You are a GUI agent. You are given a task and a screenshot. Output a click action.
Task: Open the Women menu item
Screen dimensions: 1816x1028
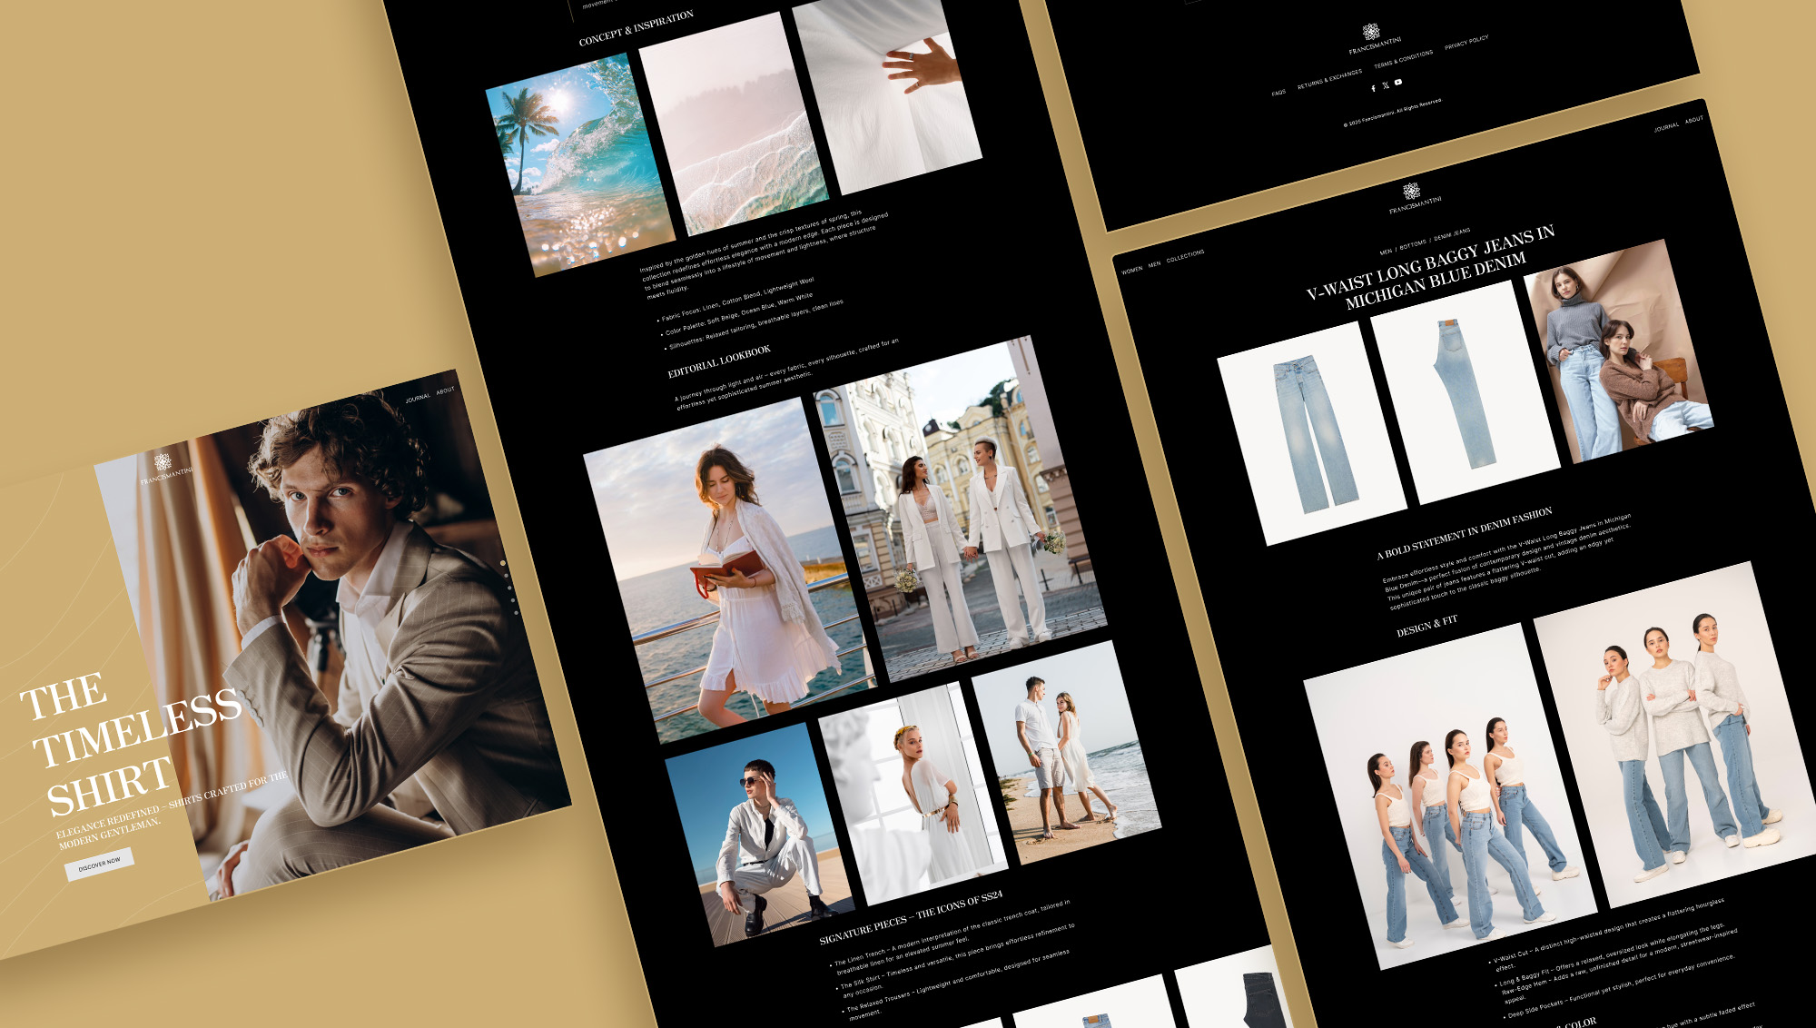pos(1131,270)
